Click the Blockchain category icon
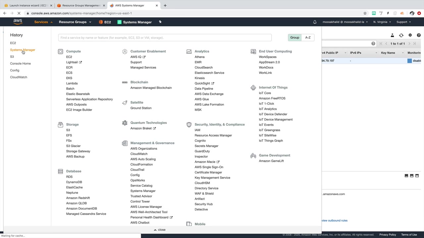 tap(125, 82)
